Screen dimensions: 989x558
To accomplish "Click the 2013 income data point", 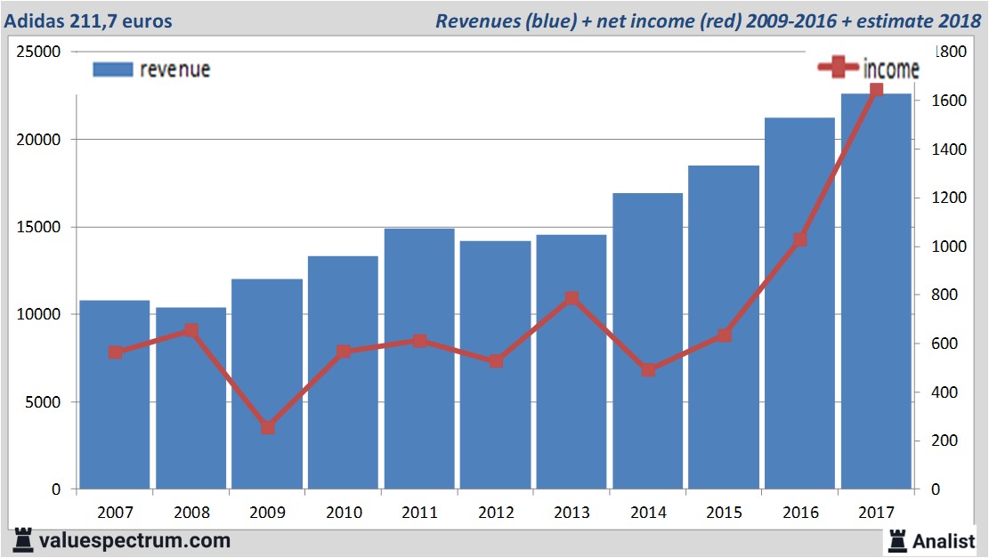I will [x=572, y=298].
